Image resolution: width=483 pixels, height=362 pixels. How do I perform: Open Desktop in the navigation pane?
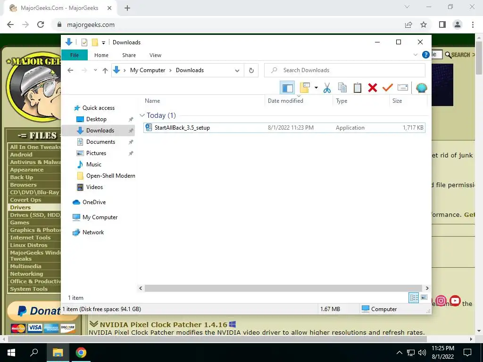(x=96, y=119)
